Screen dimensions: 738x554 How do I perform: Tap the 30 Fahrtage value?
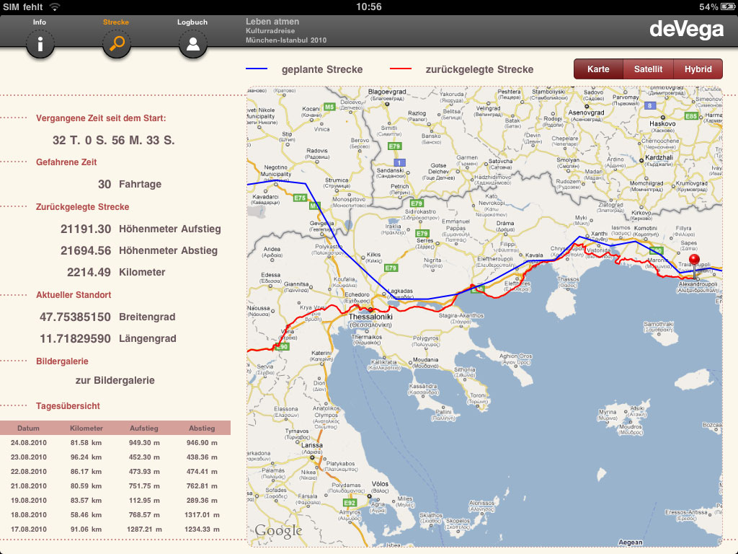pyautogui.click(x=105, y=184)
